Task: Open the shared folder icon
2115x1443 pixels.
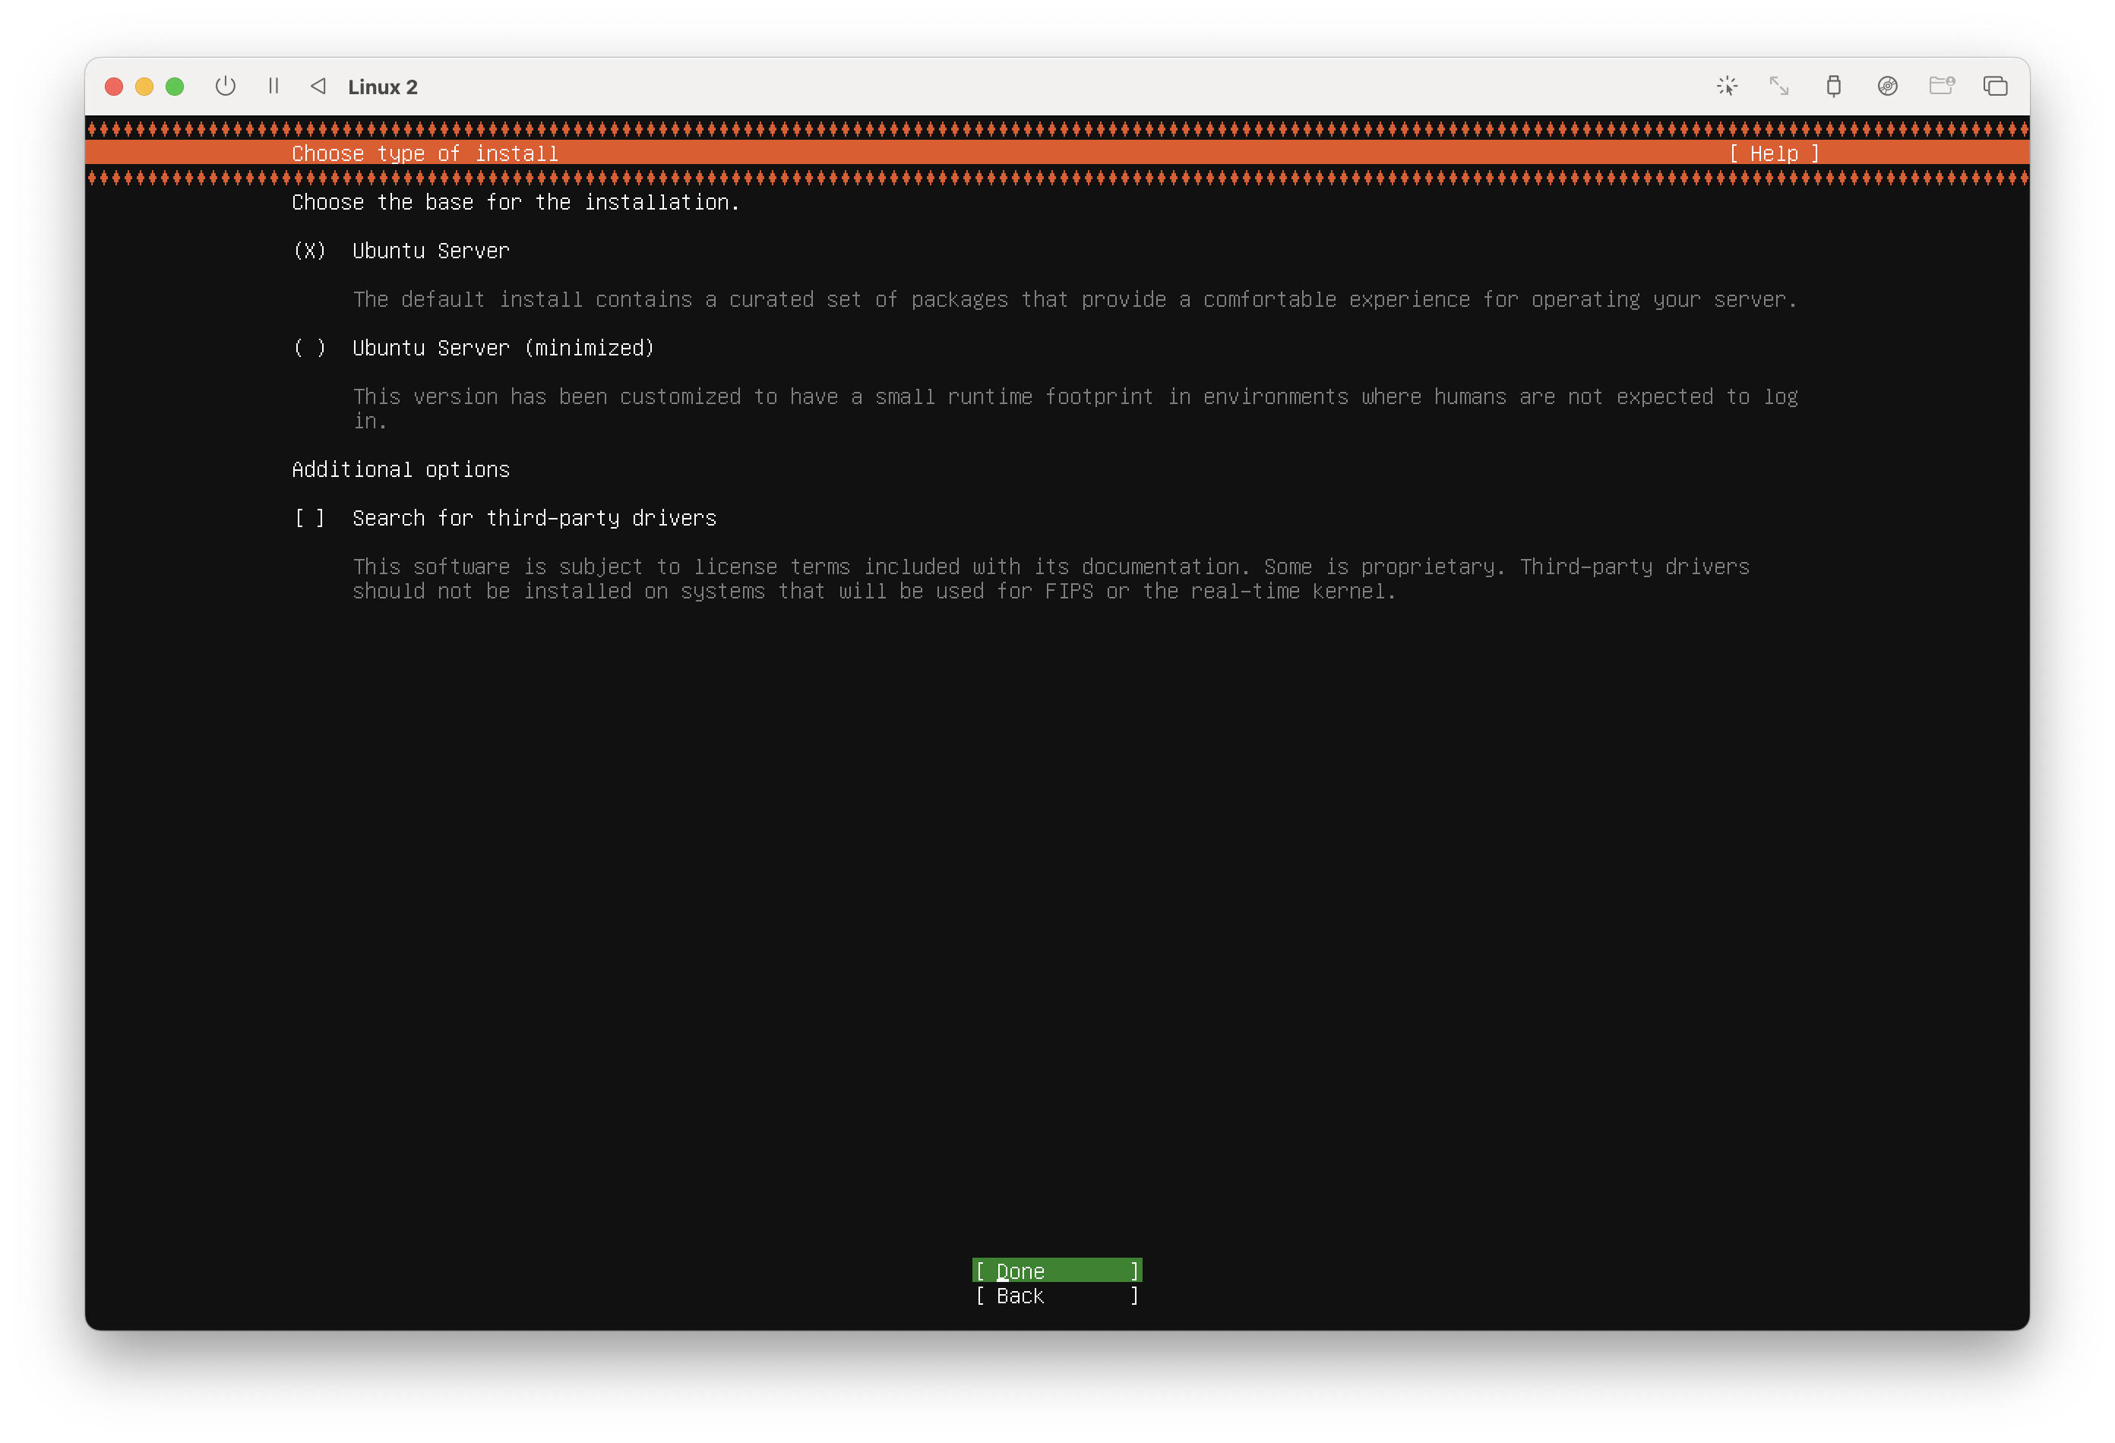Action: (1941, 87)
